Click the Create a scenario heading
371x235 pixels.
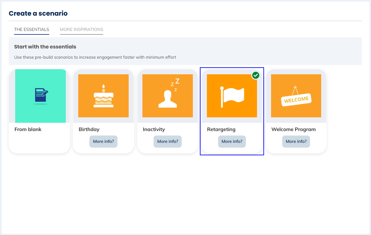click(38, 13)
